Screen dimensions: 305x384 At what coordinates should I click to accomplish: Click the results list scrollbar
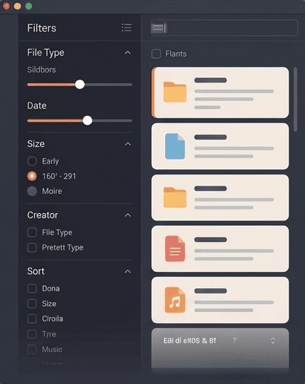point(295,100)
